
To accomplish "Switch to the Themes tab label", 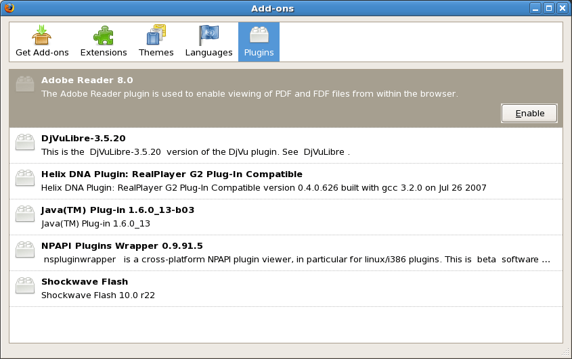I will [156, 53].
